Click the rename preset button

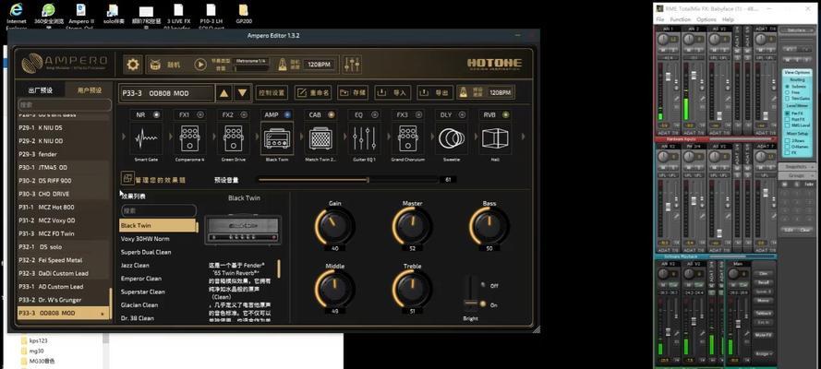(314, 92)
